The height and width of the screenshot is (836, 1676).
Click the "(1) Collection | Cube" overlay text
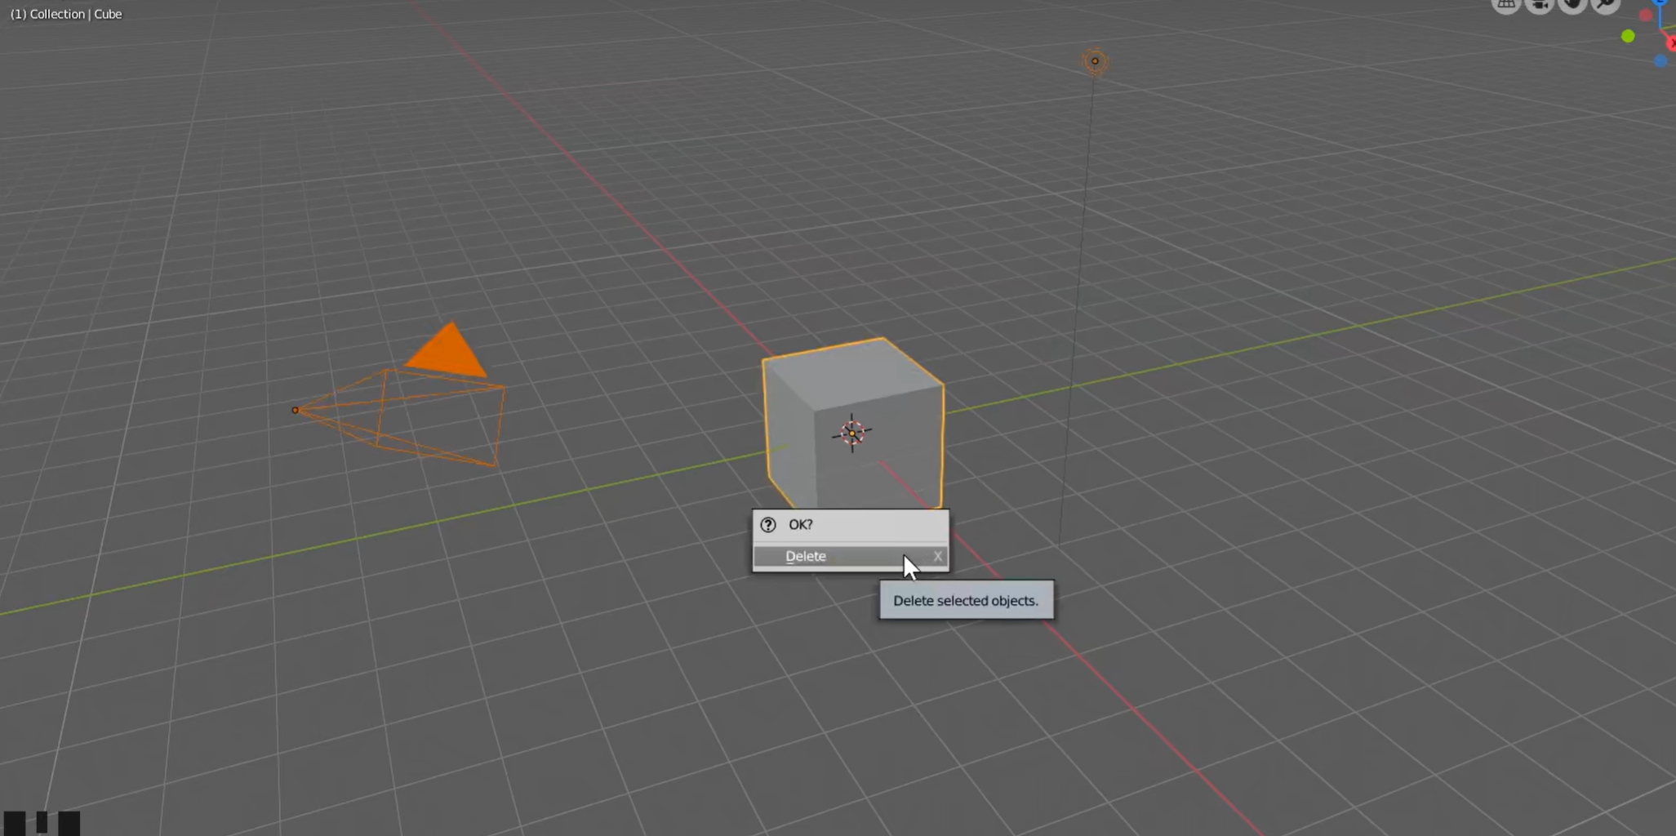click(x=66, y=14)
